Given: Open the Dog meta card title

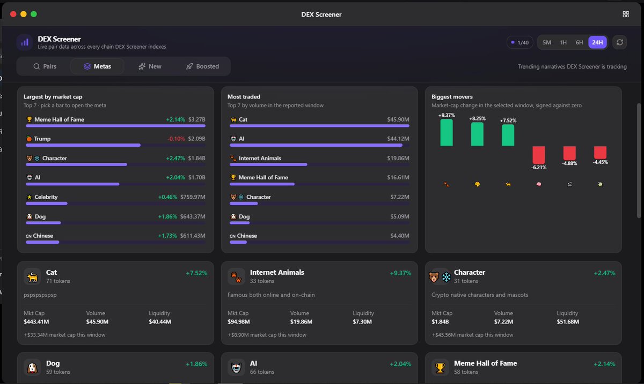Looking at the screenshot, I should click(x=53, y=363).
